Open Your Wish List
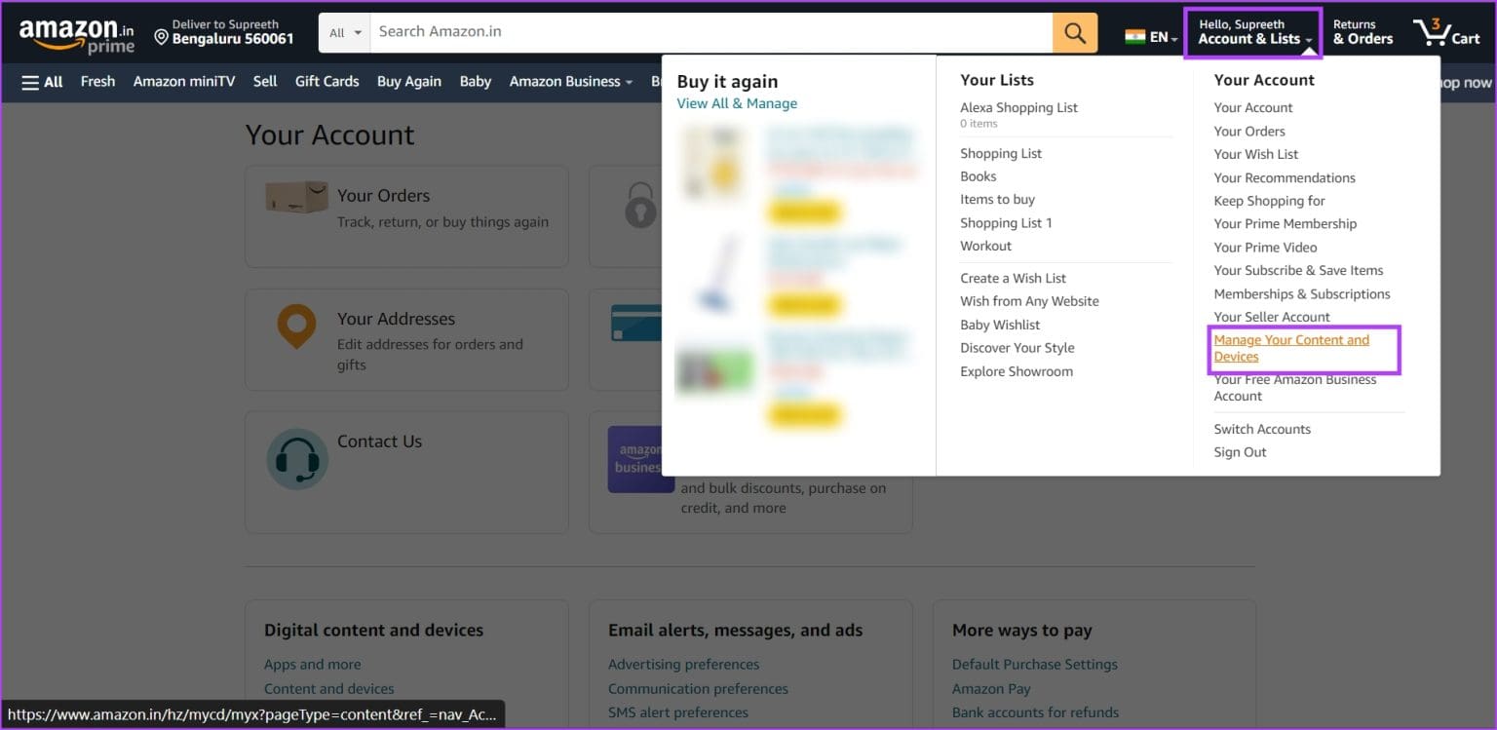The height and width of the screenshot is (730, 1497). coord(1255,154)
